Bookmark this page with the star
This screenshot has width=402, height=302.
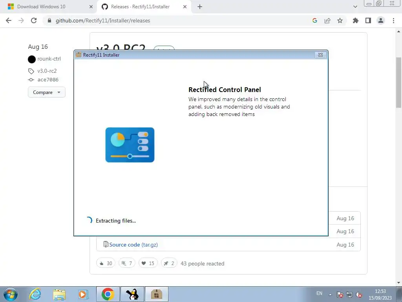coord(340,20)
